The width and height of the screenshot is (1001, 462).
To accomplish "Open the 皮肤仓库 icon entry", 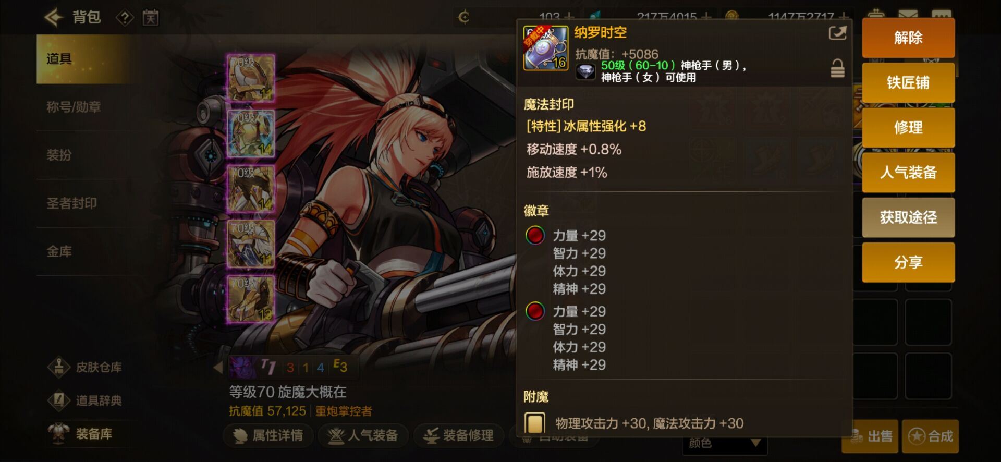I will 59,367.
